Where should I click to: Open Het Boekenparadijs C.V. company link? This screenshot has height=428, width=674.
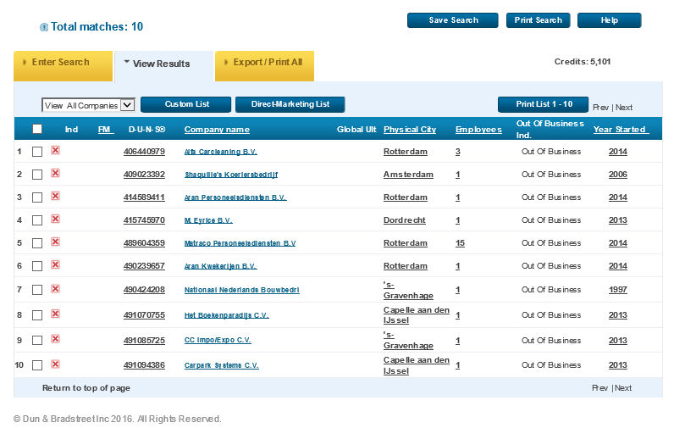pos(227,315)
